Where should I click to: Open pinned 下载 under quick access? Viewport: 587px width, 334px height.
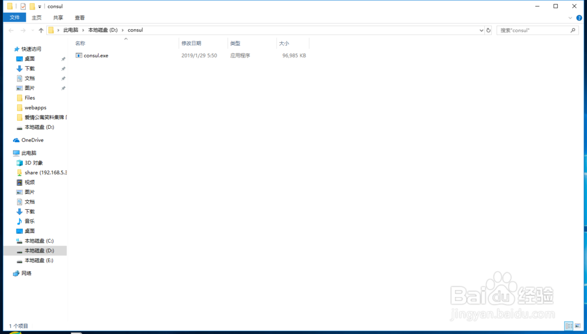click(29, 69)
